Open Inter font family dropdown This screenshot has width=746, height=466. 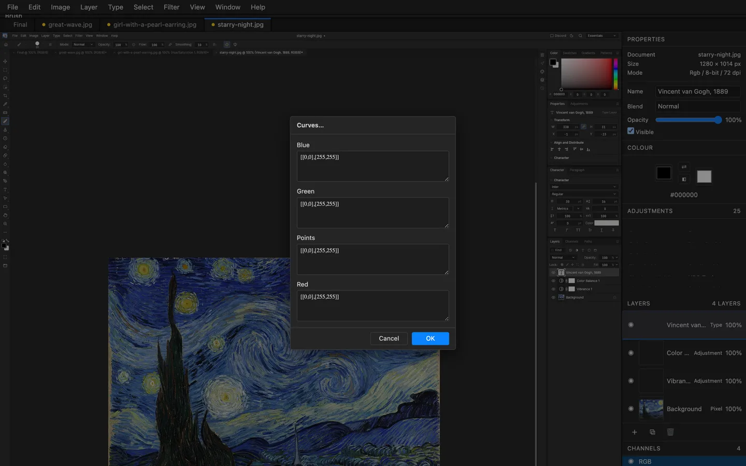(x=584, y=187)
